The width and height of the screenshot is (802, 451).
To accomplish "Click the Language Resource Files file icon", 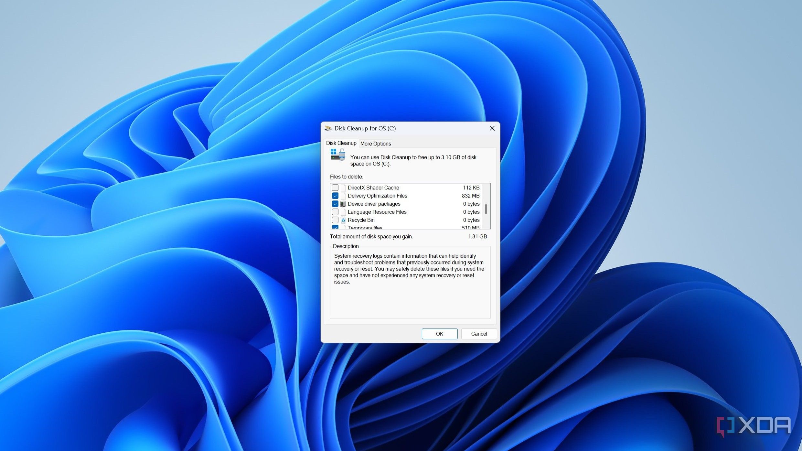I will 343,212.
